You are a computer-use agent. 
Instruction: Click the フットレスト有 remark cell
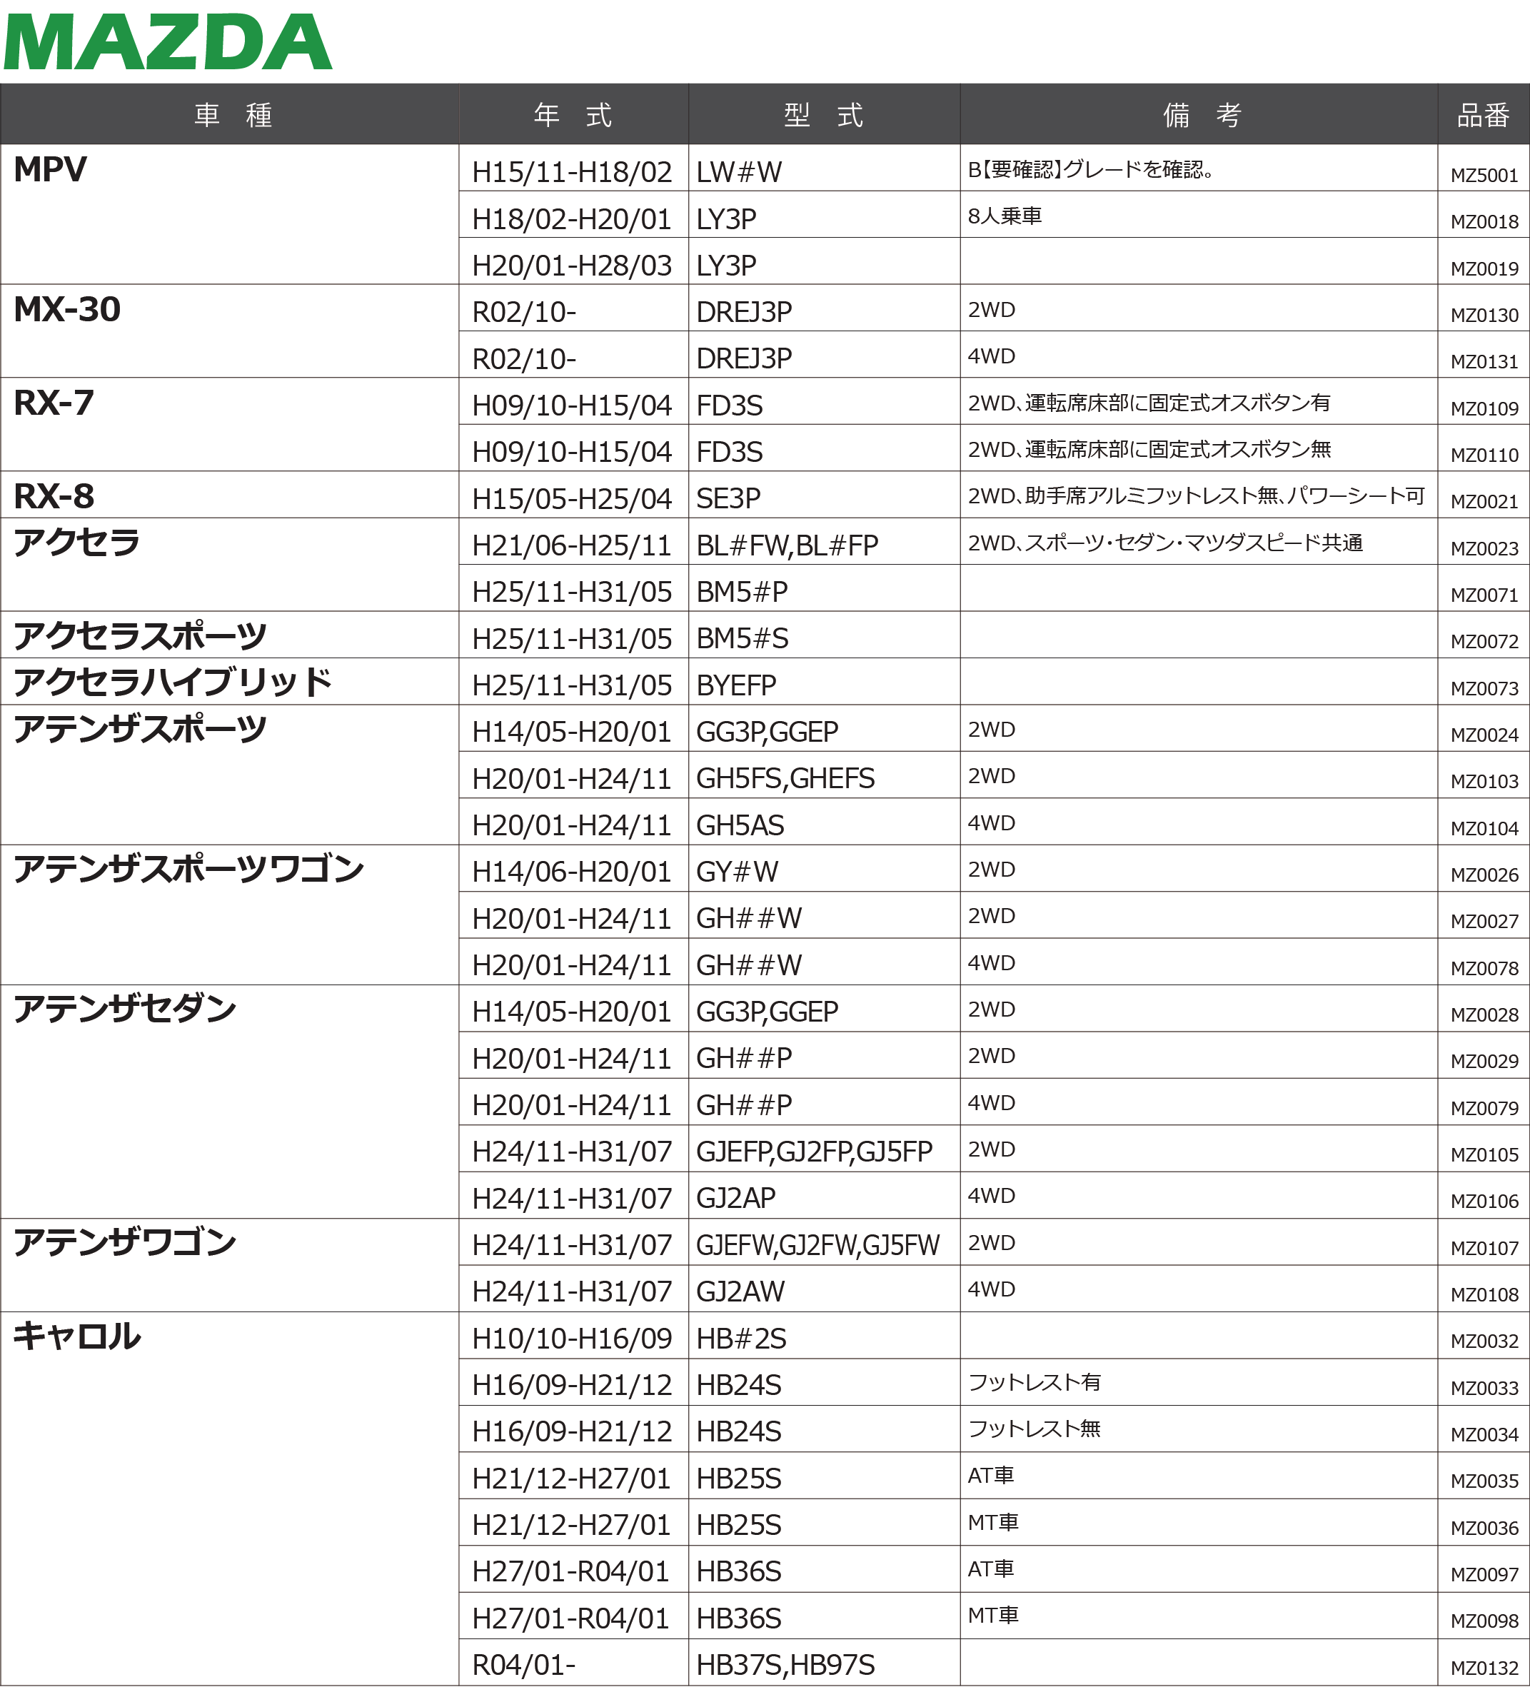(1035, 1382)
